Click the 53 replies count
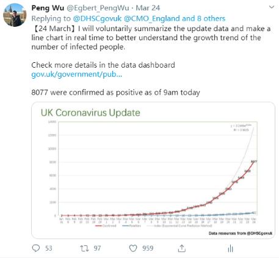Image resolution: width=279 pixels, height=258 pixels. [49, 248]
